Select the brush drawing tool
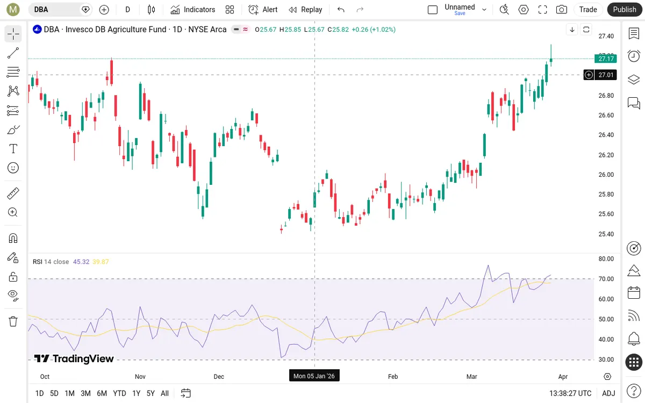Viewport: 645px width, 403px height. (x=13, y=129)
